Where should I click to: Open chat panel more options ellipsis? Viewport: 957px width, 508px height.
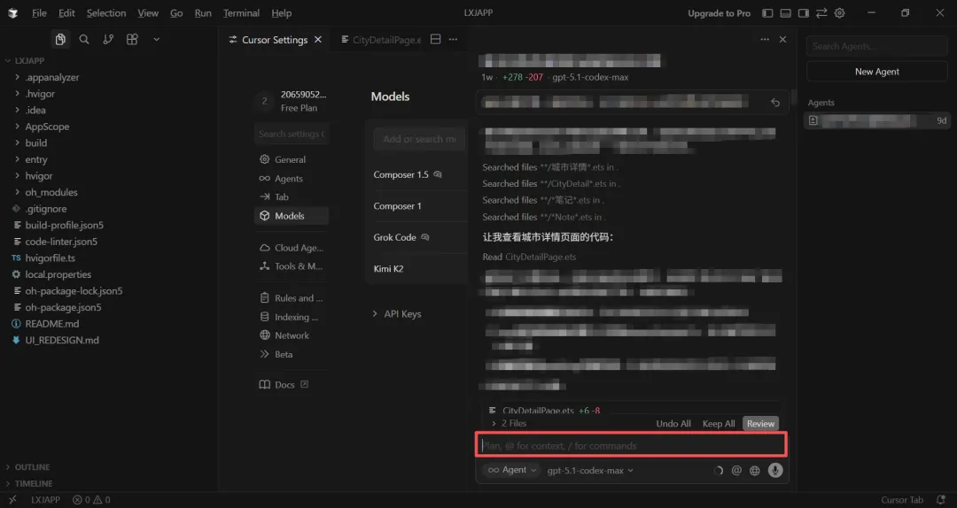(x=765, y=39)
